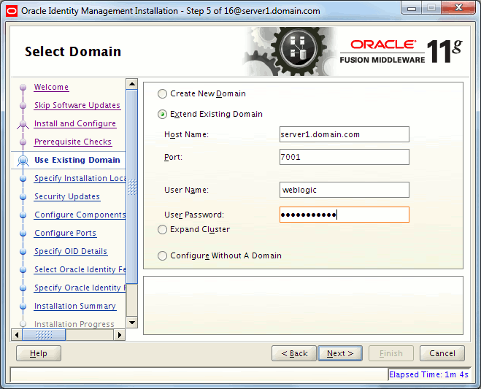Click the Oracle red logo icon in title bar

coord(12,12)
